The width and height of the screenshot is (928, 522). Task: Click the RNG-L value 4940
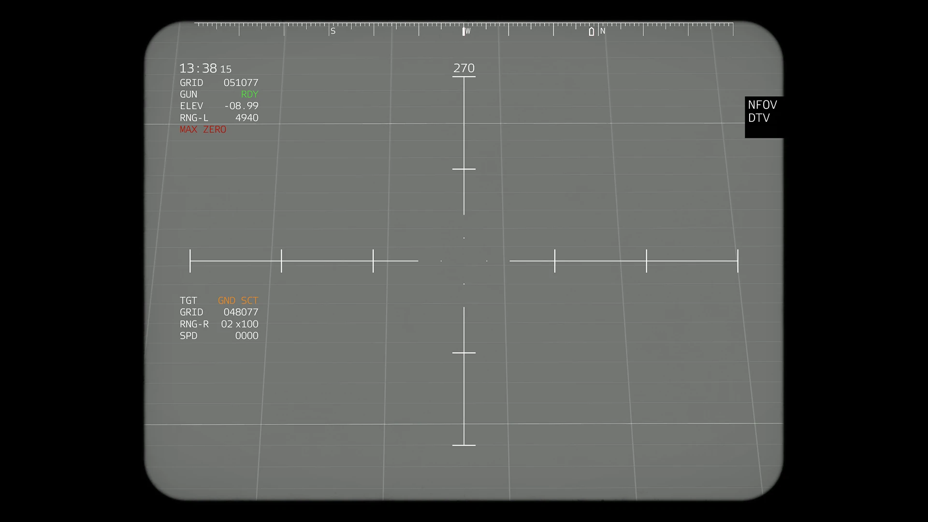(x=246, y=118)
